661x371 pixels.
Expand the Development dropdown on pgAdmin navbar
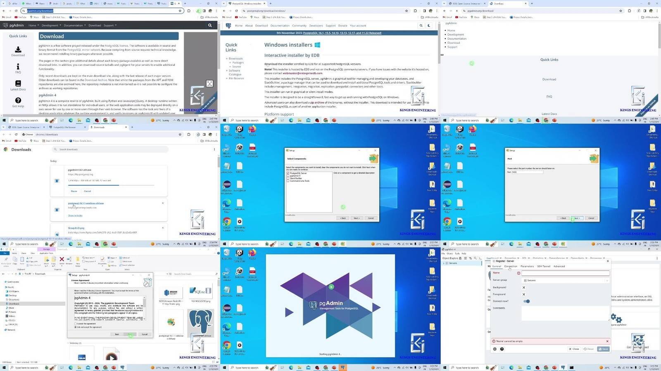(x=51, y=26)
